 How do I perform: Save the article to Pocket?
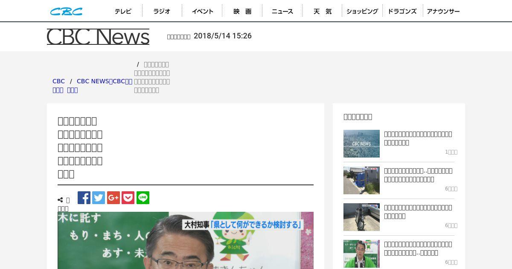[128, 198]
